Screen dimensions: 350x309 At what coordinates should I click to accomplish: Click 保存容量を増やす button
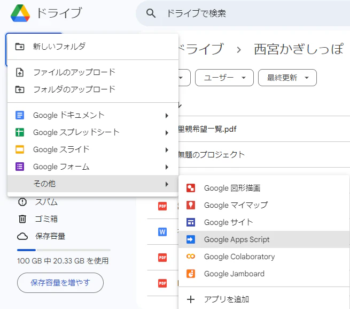click(x=60, y=283)
